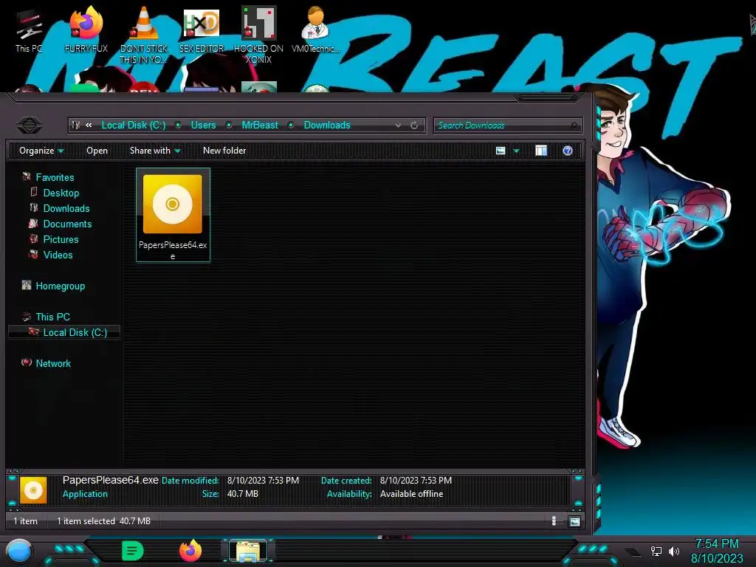Go to Downloads in Favorites

(66, 208)
